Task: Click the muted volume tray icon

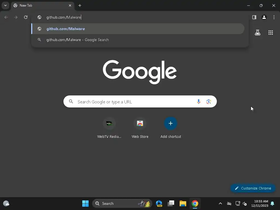Action: (x=245, y=203)
